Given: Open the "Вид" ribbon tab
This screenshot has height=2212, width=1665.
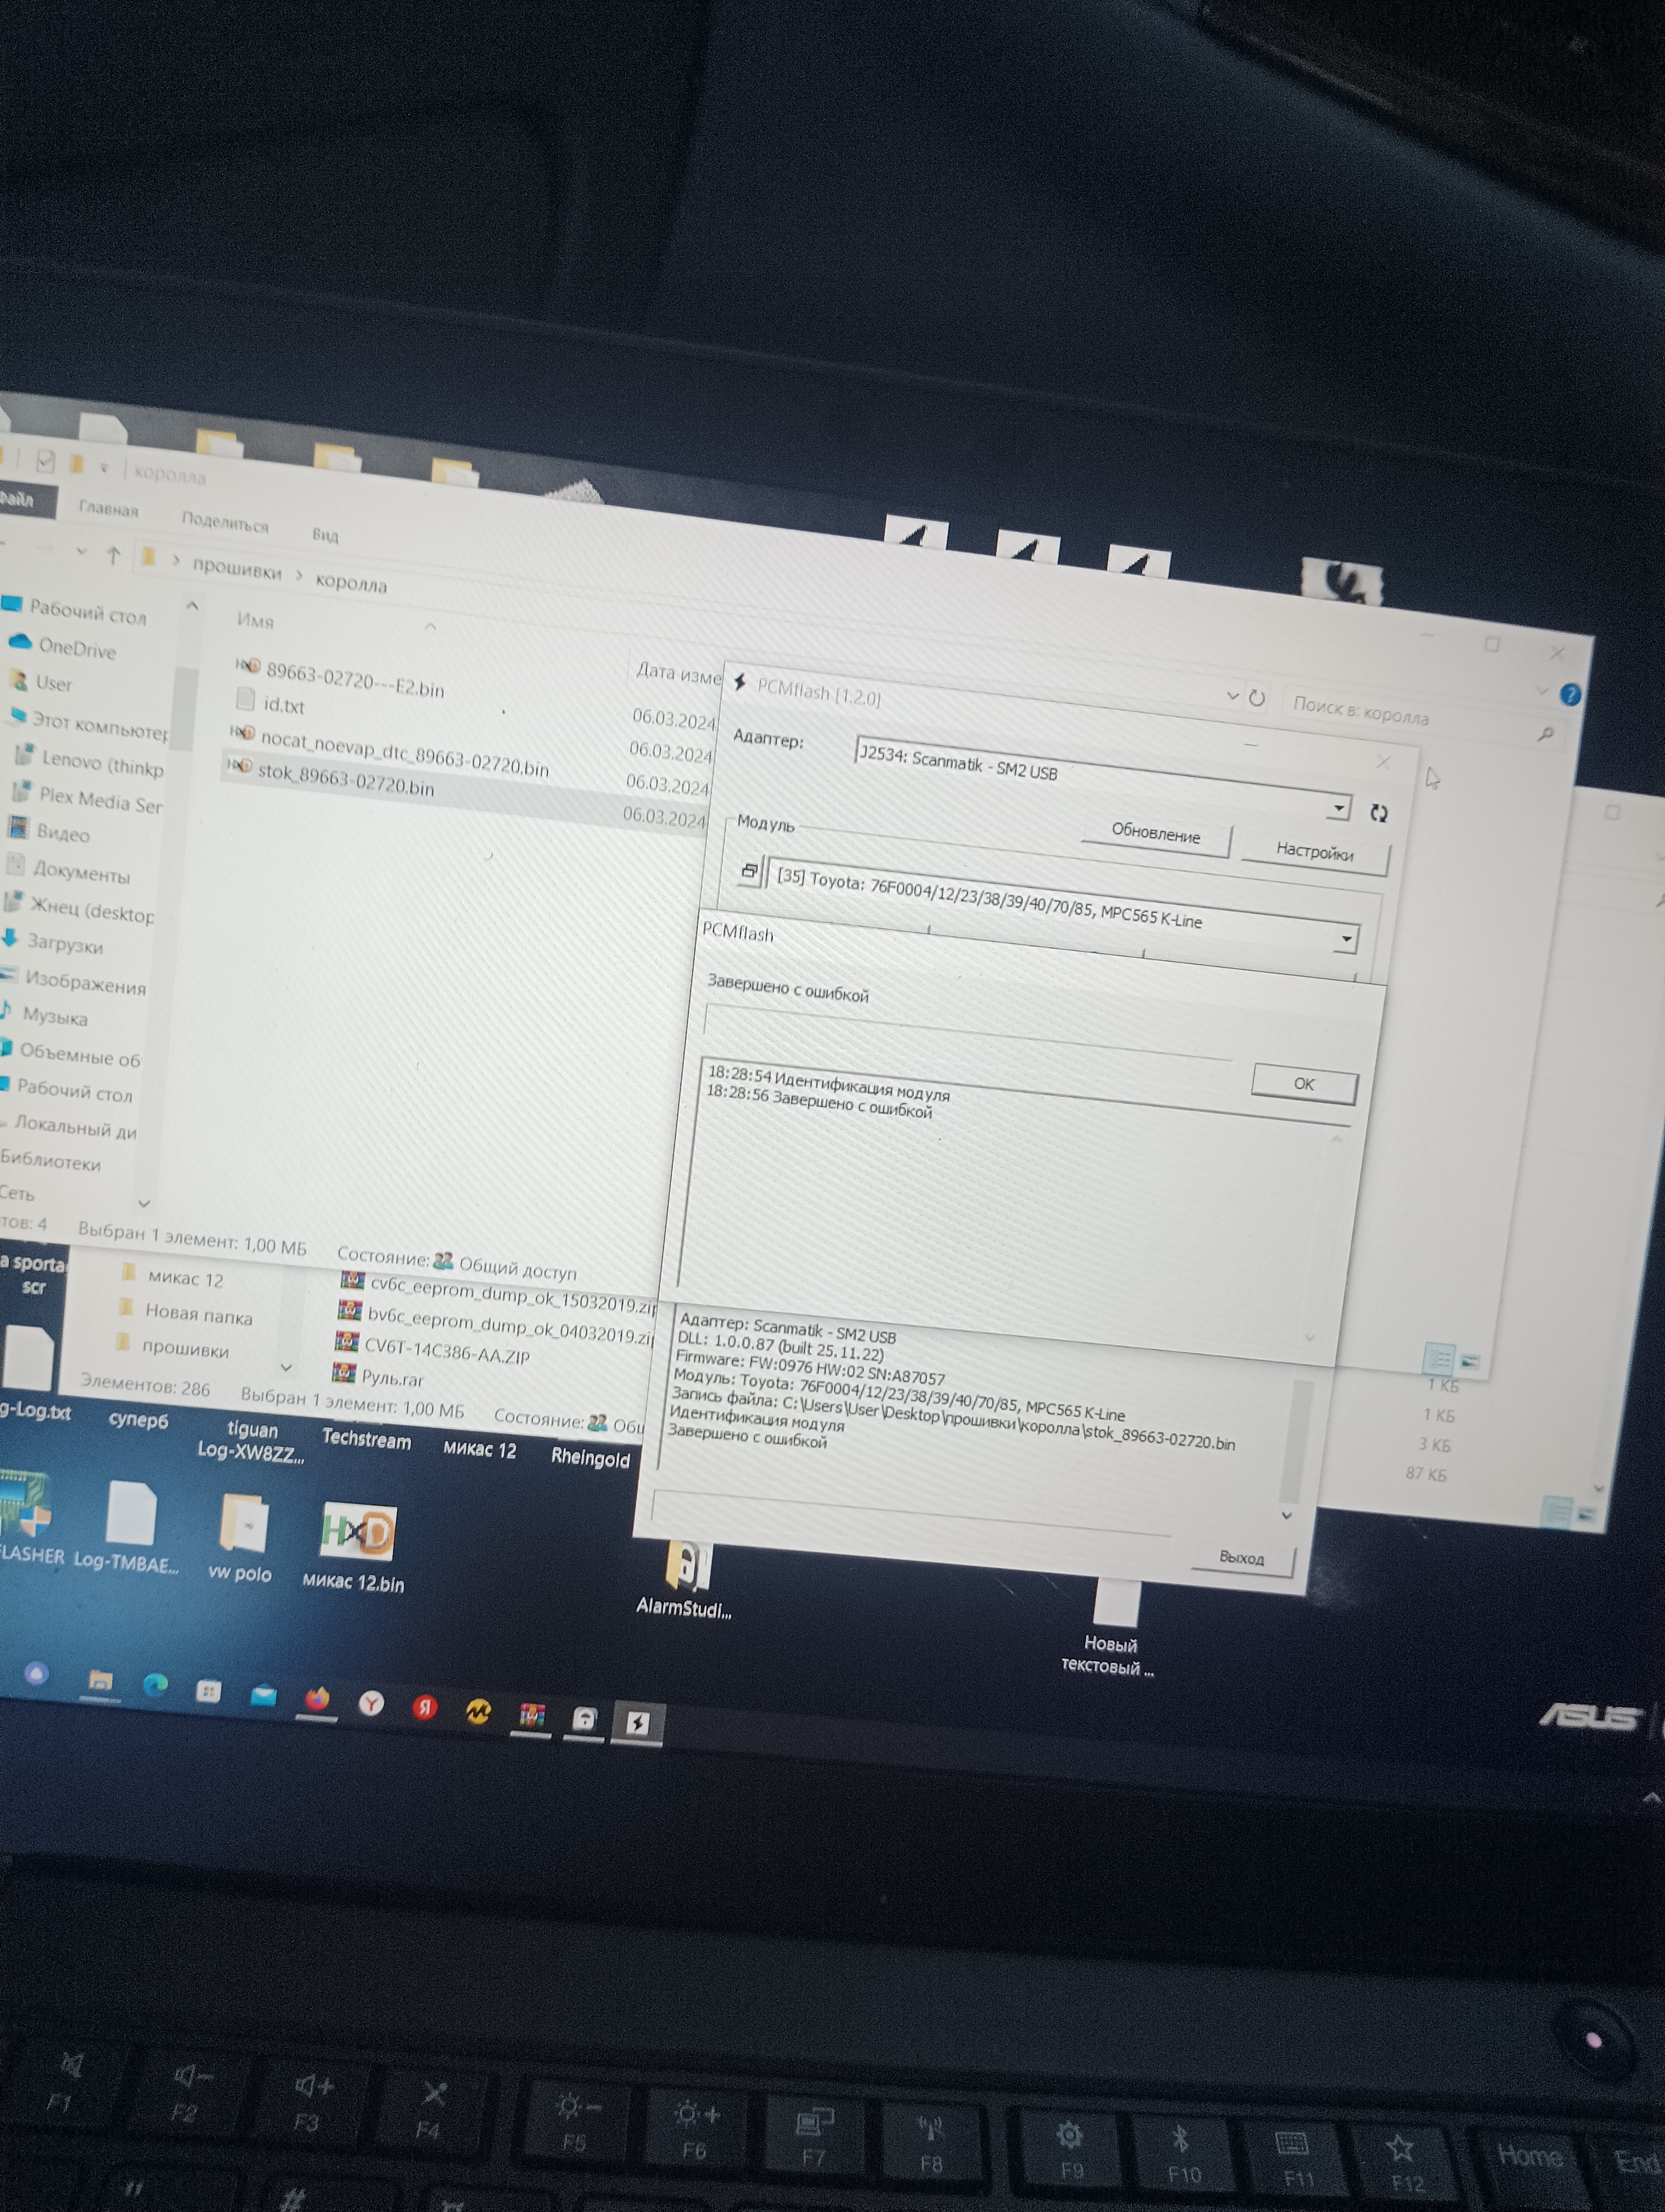Looking at the screenshot, I should pyautogui.click(x=325, y=535).
